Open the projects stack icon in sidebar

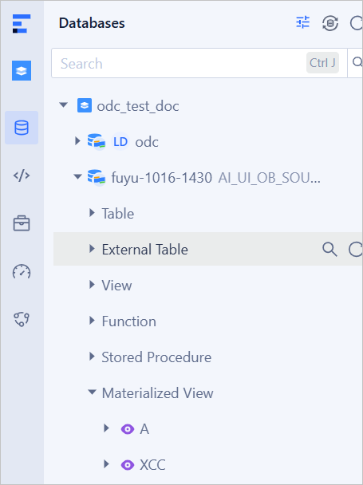(x=22, y=70)
